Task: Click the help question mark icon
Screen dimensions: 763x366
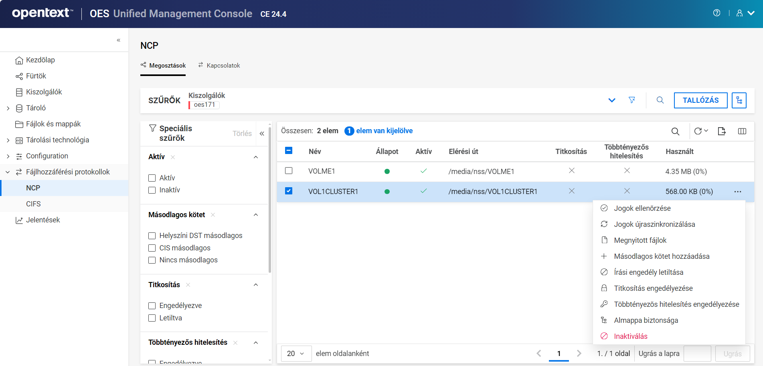Action: coord(716,13)
